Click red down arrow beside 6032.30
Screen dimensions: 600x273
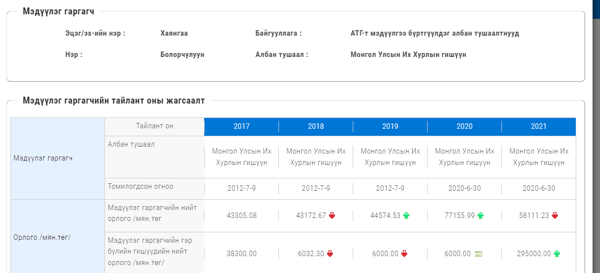click(x=330, y=254)
